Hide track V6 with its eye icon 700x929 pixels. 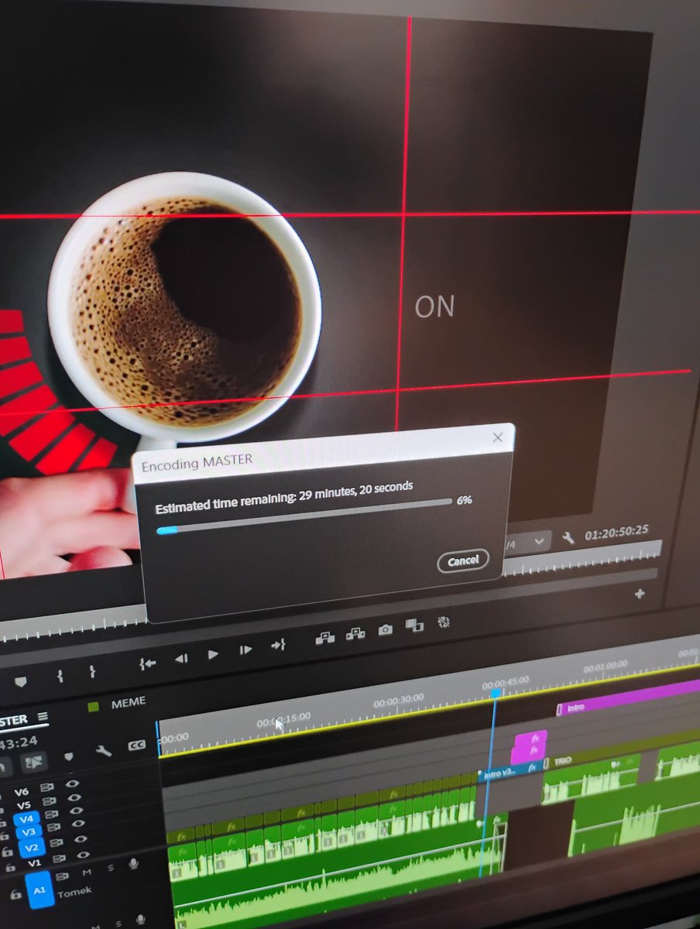tap(72, 784)
